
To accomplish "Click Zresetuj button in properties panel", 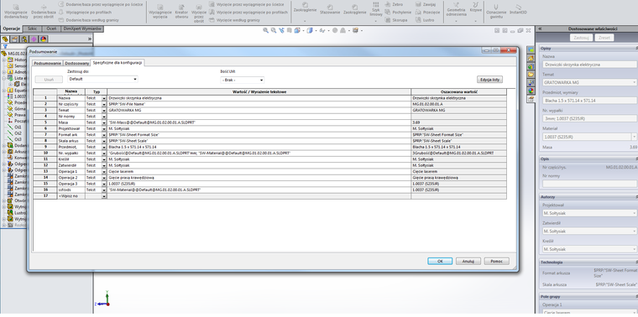I will click(x=604, y=38).
